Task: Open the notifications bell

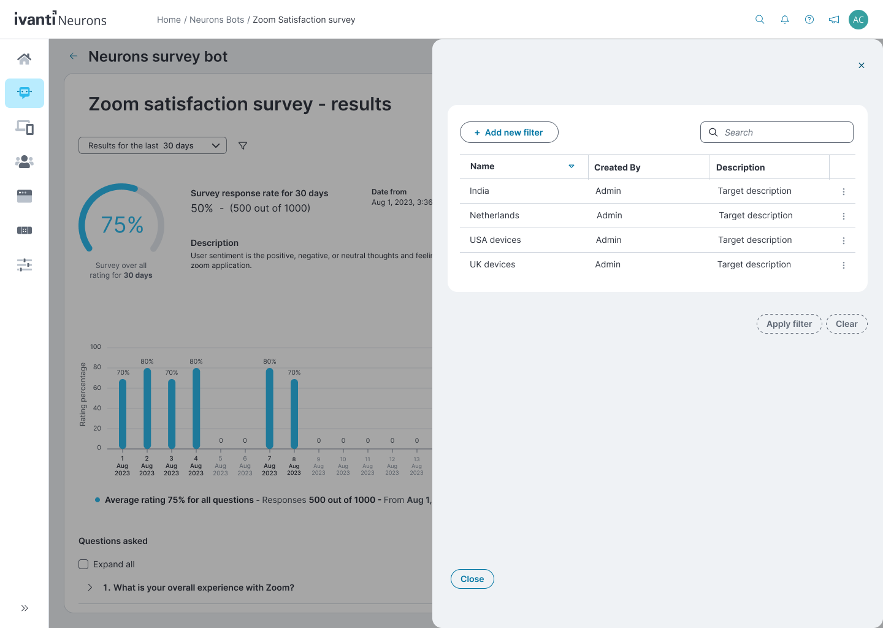Action: click(x=785, y=20)
